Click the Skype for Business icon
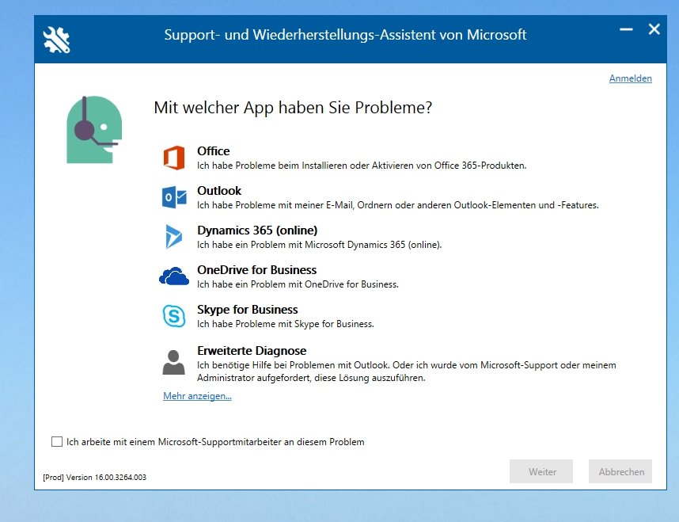Viewport: 679px width, 522px height. coord(175,315)
